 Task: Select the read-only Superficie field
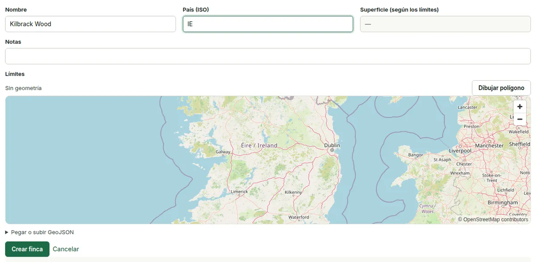click(445, 24)
